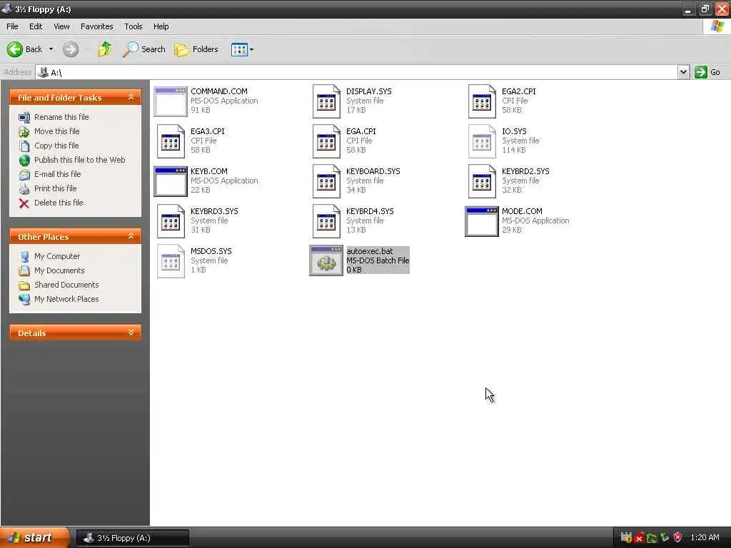This screenshot has height=548, width=731.
Task: Select the MODE.COM application icon
Action: coord(482,221)
